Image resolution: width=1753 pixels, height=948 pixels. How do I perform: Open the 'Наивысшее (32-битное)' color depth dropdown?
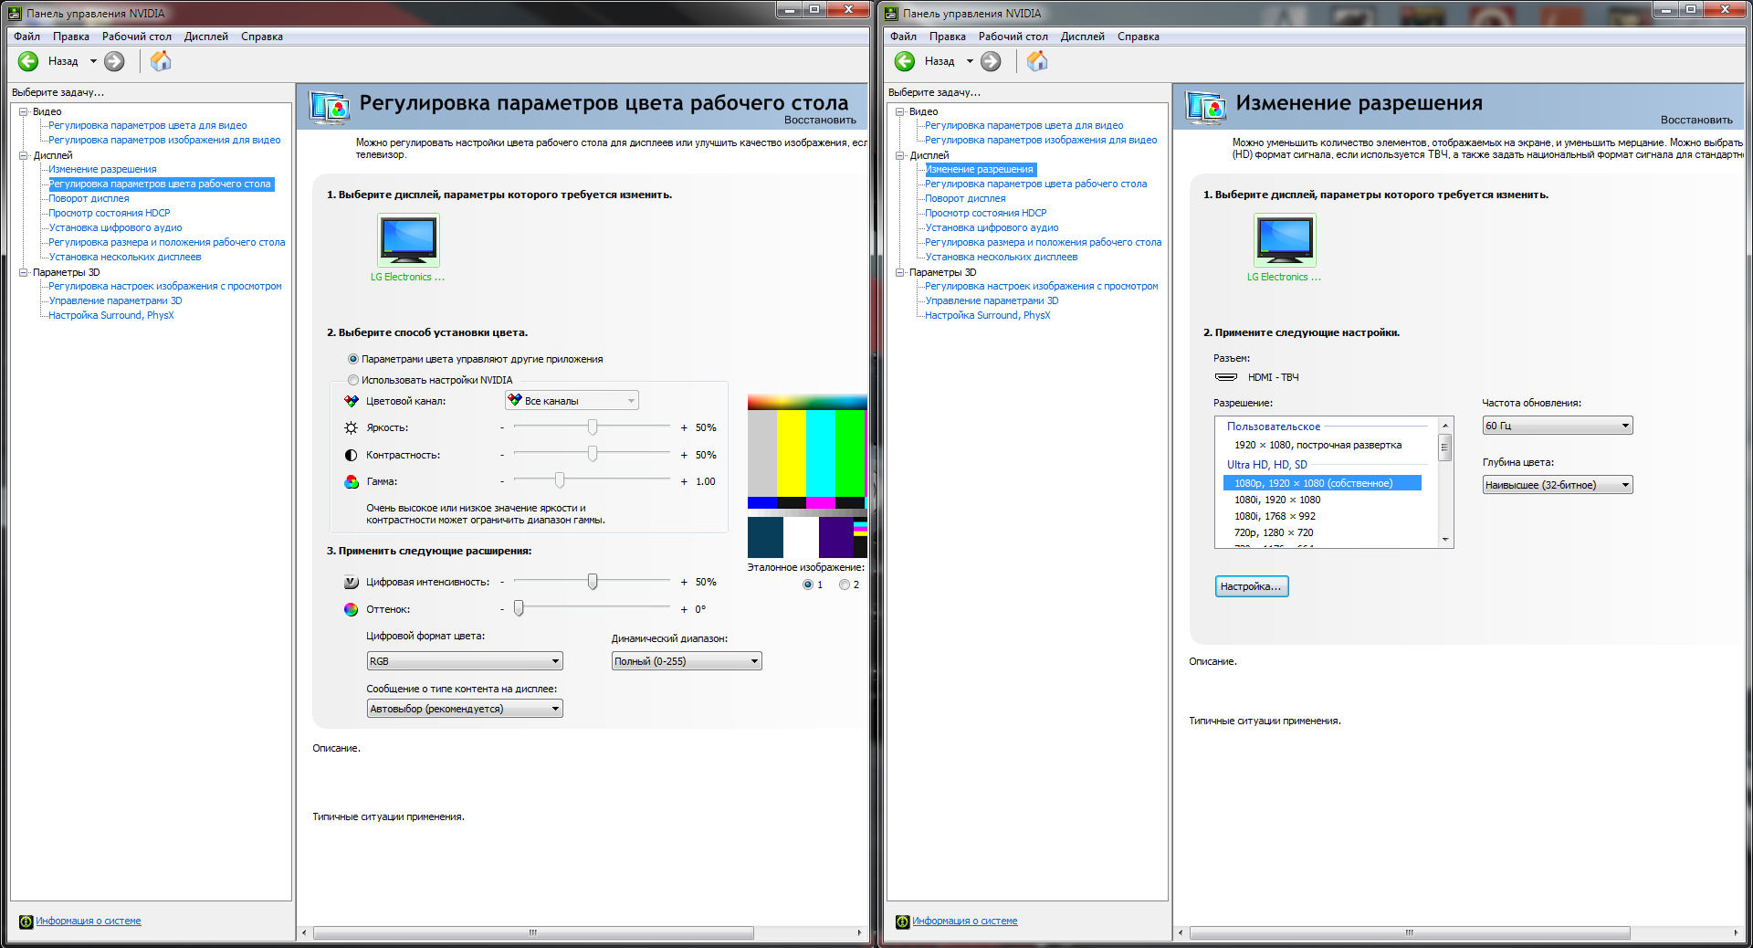[x=1558, y=485]
